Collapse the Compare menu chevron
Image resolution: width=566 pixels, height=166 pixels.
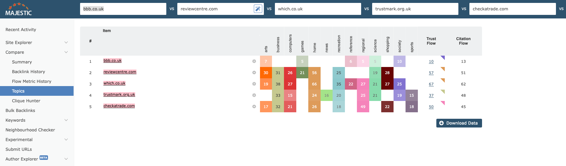66,52
